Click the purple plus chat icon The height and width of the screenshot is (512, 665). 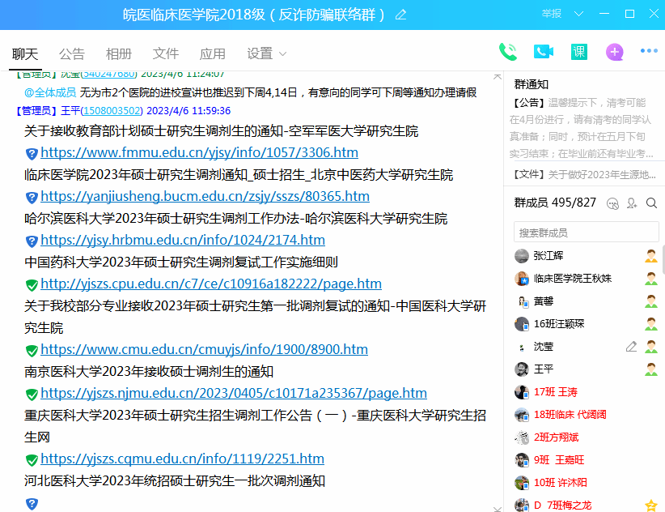(x=615, y=53)
